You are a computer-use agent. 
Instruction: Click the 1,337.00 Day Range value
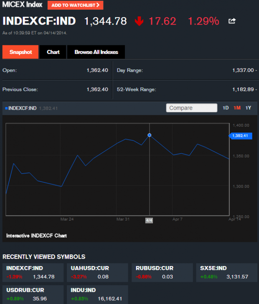click(243, 70)
